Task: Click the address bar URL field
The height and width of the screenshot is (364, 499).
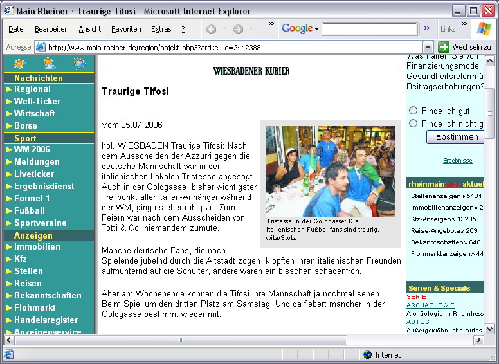Action: coord(235,48)
